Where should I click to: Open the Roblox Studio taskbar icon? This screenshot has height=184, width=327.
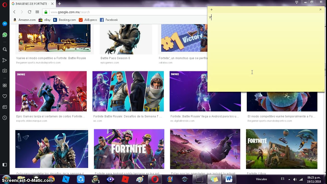pyautogui.click(x=66, y=179)
